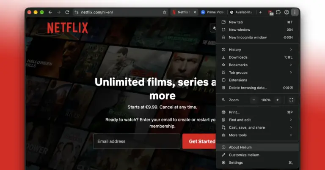Switch to the Prime Video tab
This screenshot has width=325, height=170.
[213, 12]
